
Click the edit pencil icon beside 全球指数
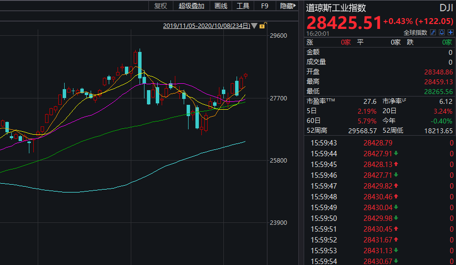[x=433, y=32]
